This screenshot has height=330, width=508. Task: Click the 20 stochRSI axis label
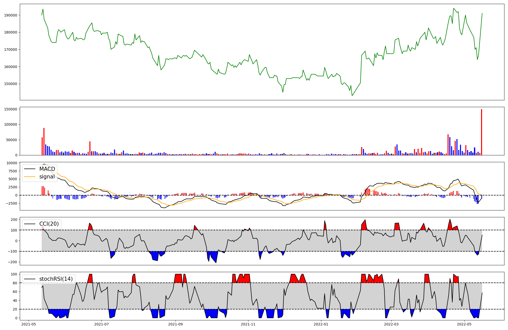[x=15, y=309]
